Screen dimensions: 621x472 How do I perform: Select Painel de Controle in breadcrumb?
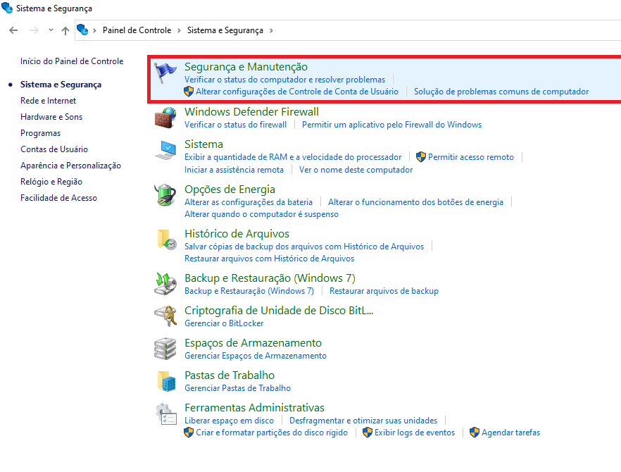click(137, 30)
